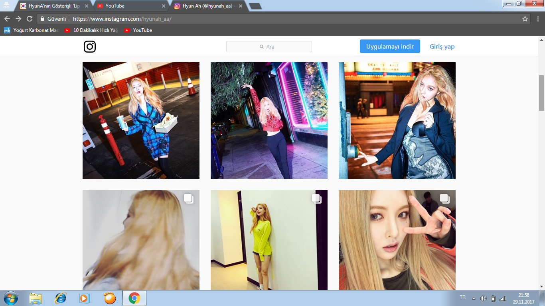545x306 pixels.
Task: Click the browser back arrow
Action: tap(7, 19)
